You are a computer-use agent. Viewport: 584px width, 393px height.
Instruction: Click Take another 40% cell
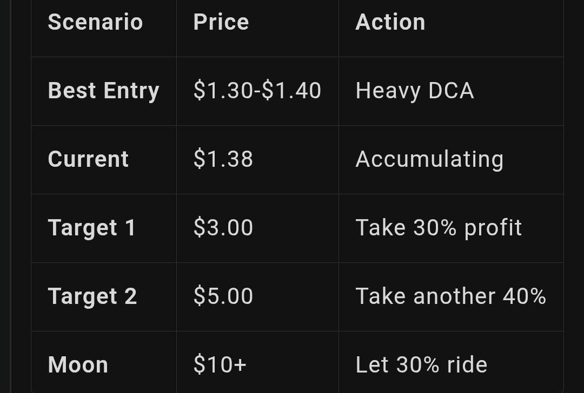tap(450, 296)
